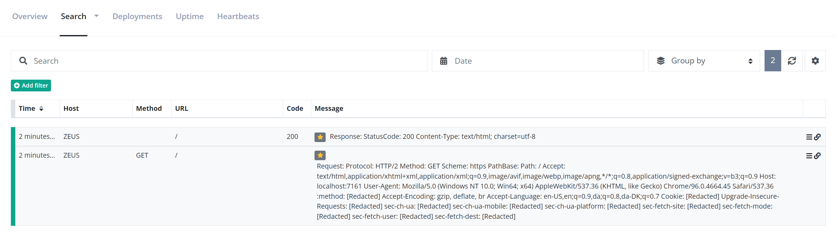Click the star icon on the Response row
836x236 pixels.
point(320,137)
